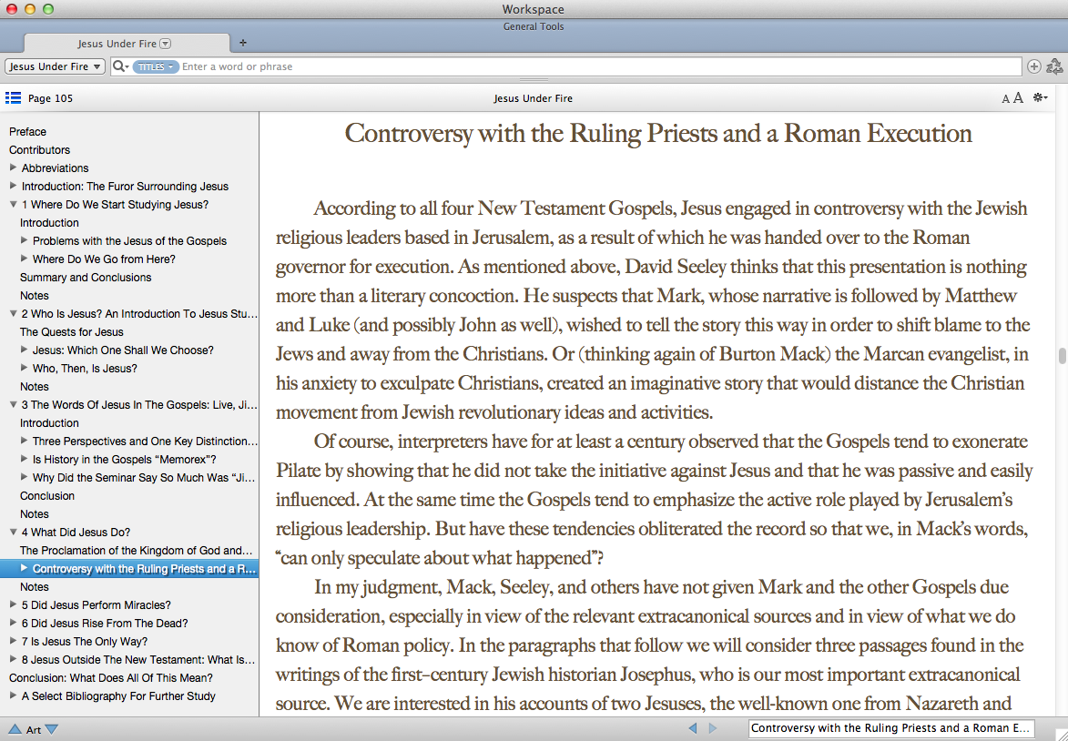Screen dimensions: 1068x741
Task: Open Conclusion: What Does All Of This Mean?
Action: (x=111, y=677)
